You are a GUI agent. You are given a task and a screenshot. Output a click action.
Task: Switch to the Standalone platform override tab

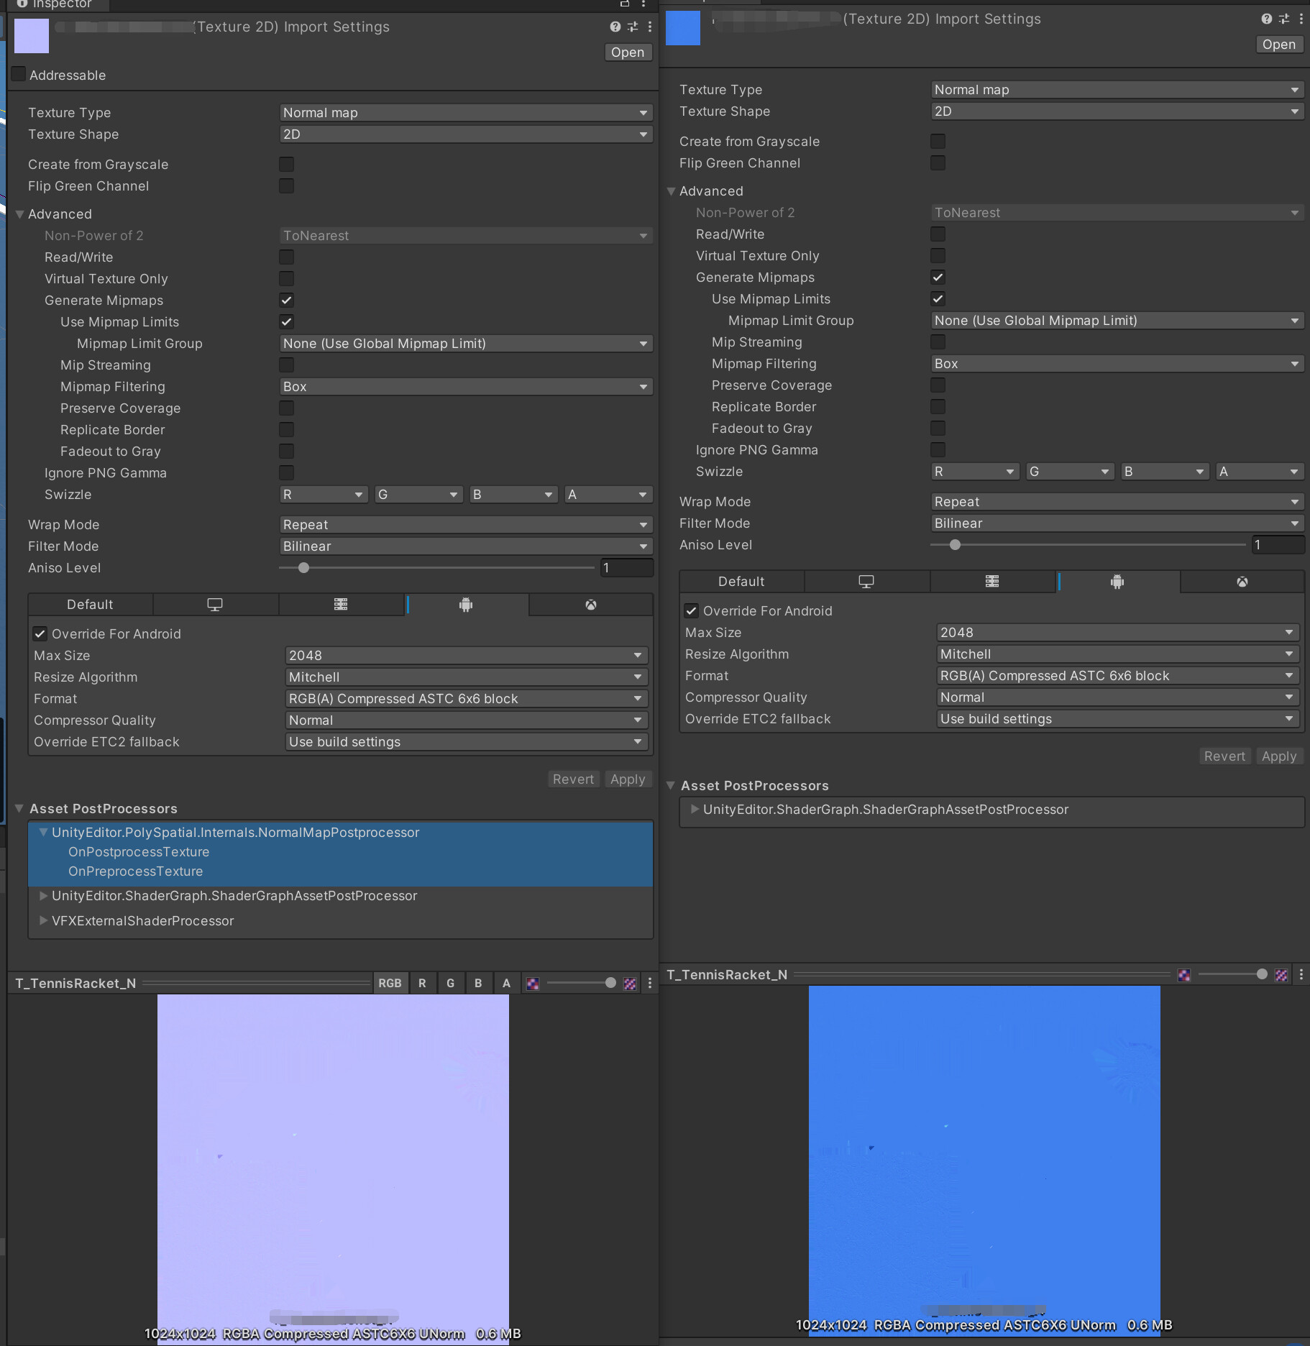point(216,604)
